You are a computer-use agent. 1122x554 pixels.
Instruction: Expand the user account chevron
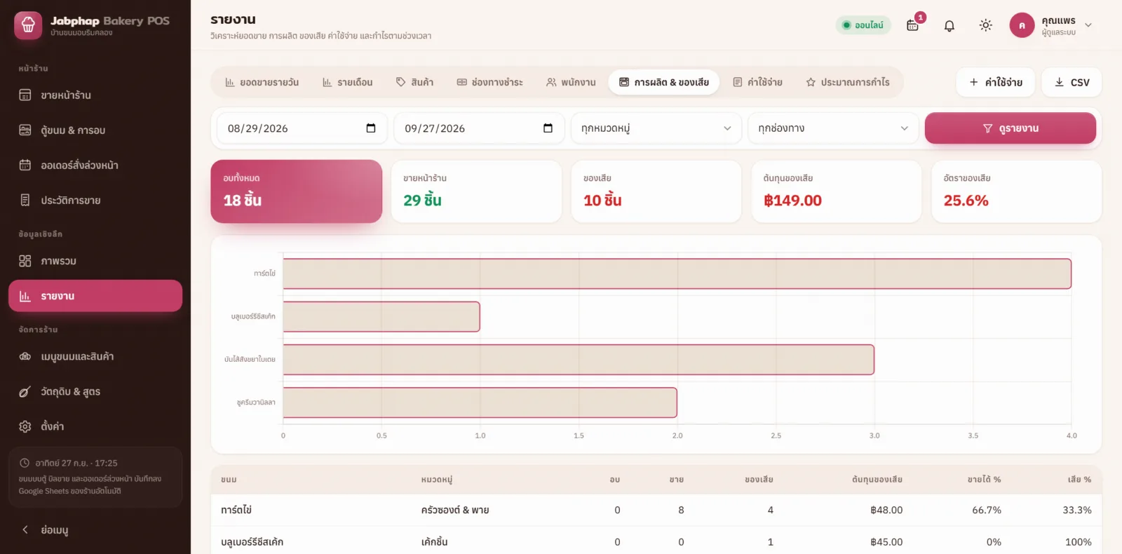1088,25
